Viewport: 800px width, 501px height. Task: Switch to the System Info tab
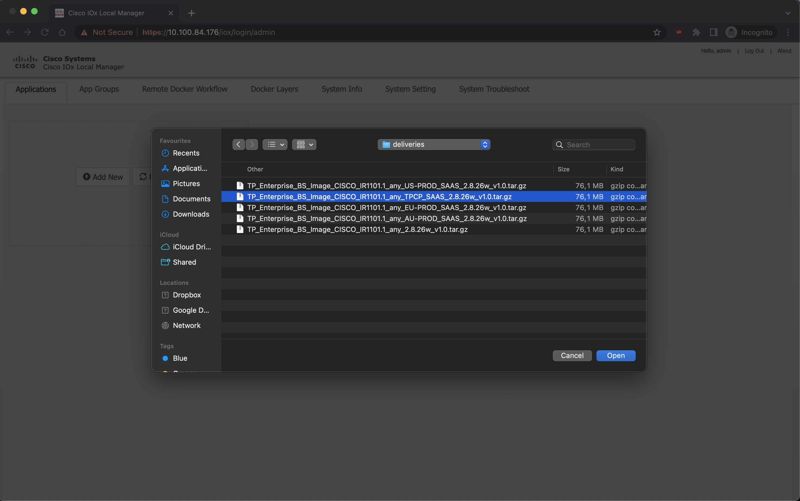click(342, 89)
